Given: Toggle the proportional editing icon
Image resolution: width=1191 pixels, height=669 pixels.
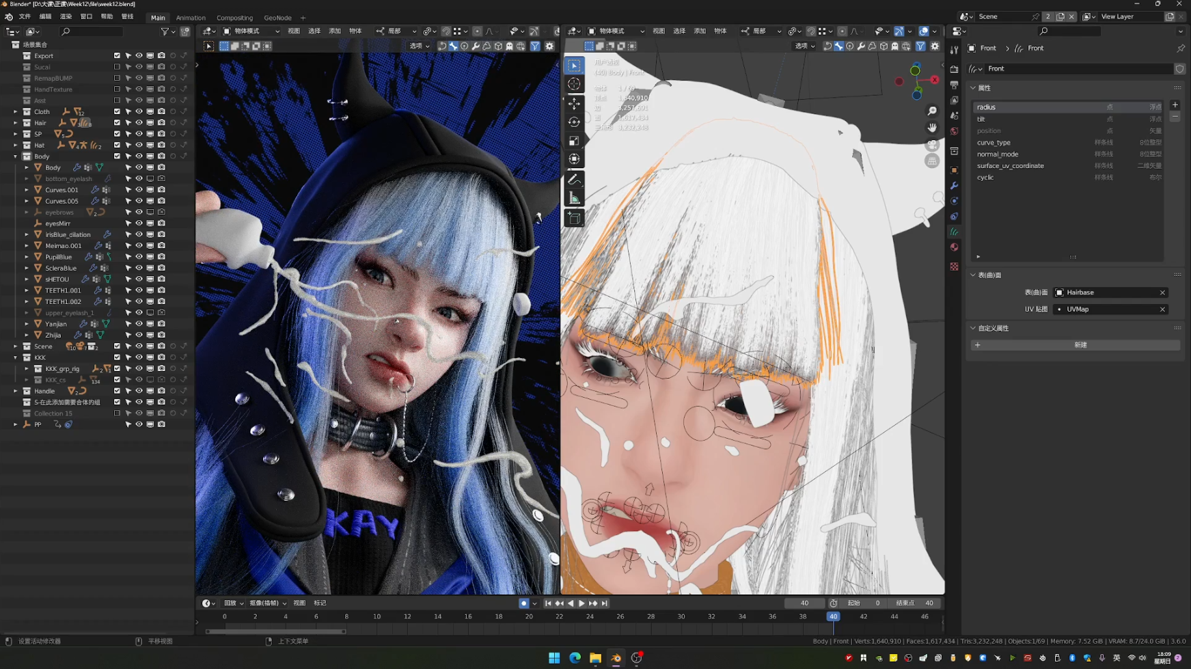Looking at the screenshot, I should pos(478,31).
